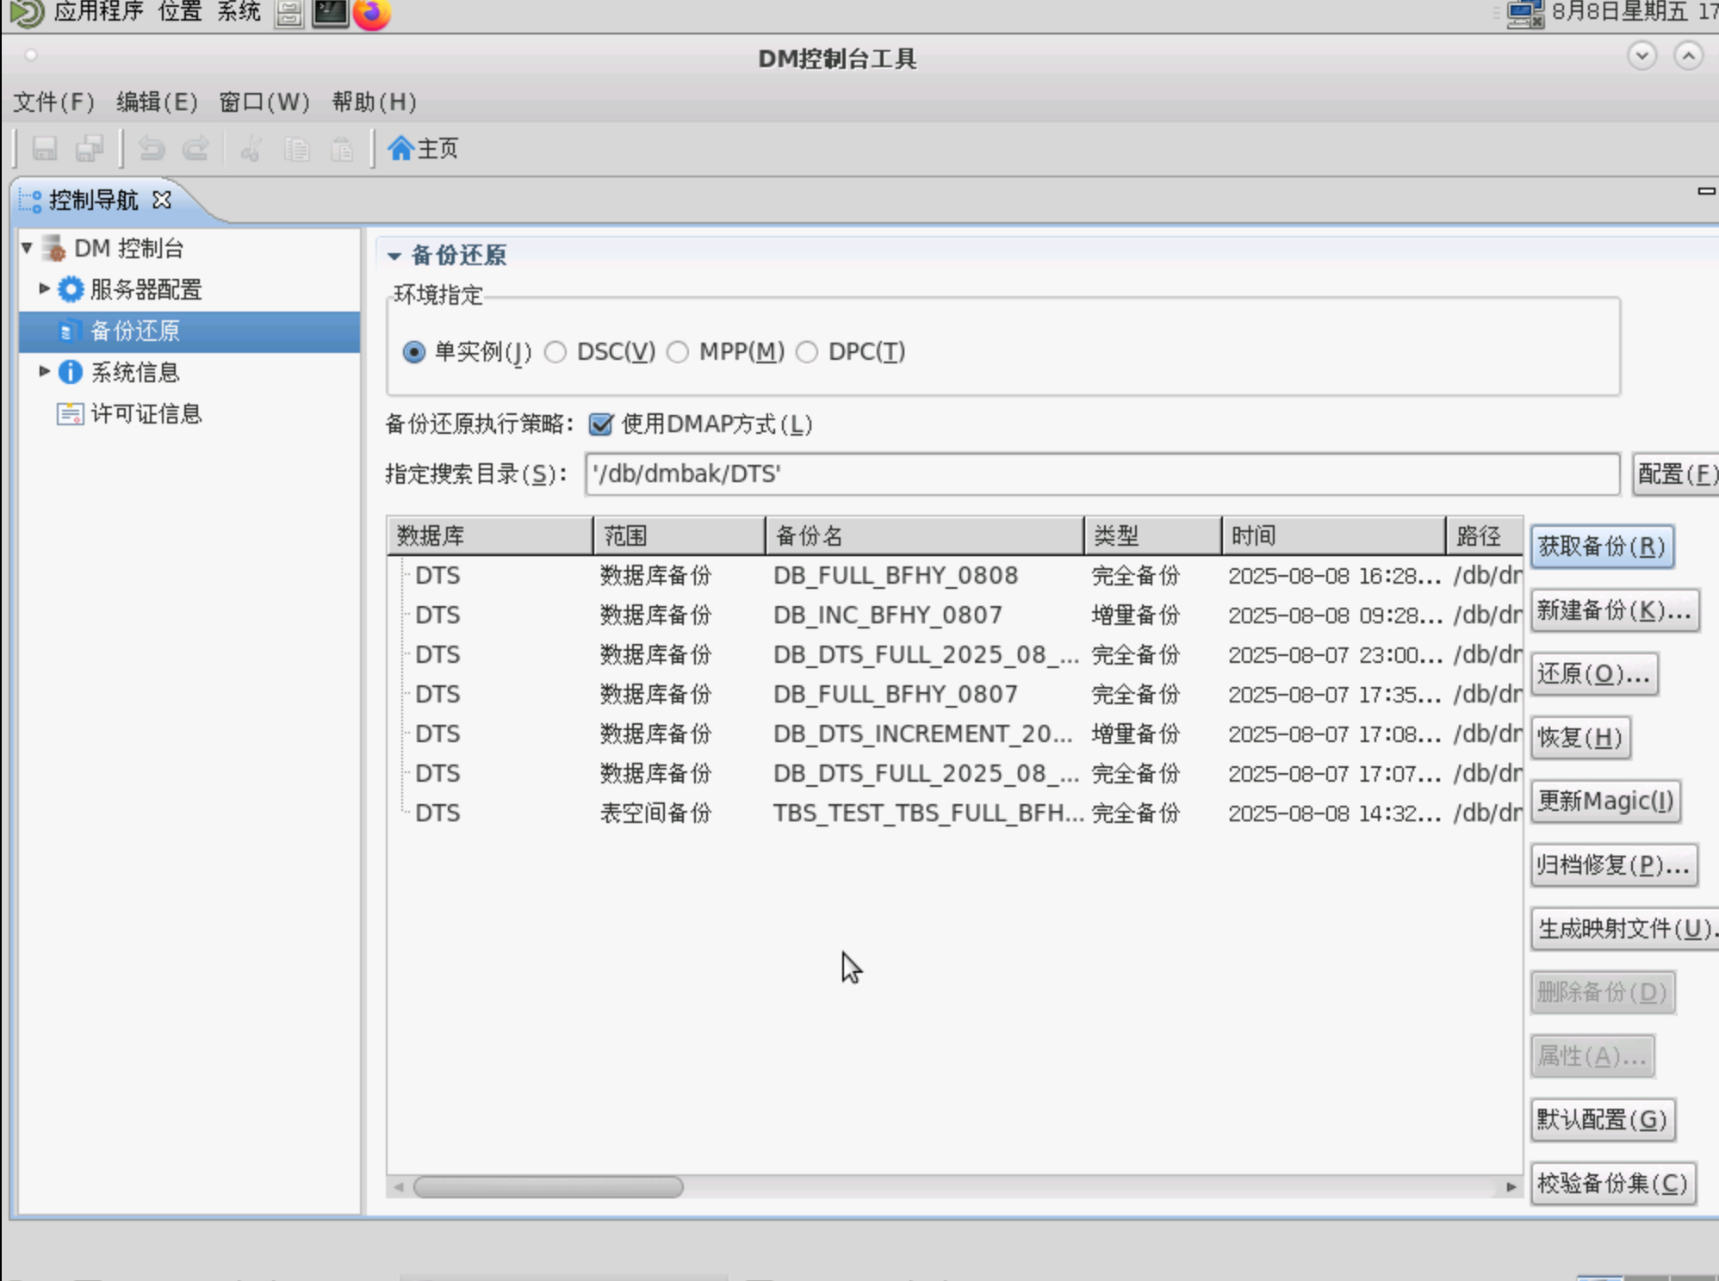
Task: Click the 还原(O)... button
Action: pyautogui.click(x=1593, y=674)
